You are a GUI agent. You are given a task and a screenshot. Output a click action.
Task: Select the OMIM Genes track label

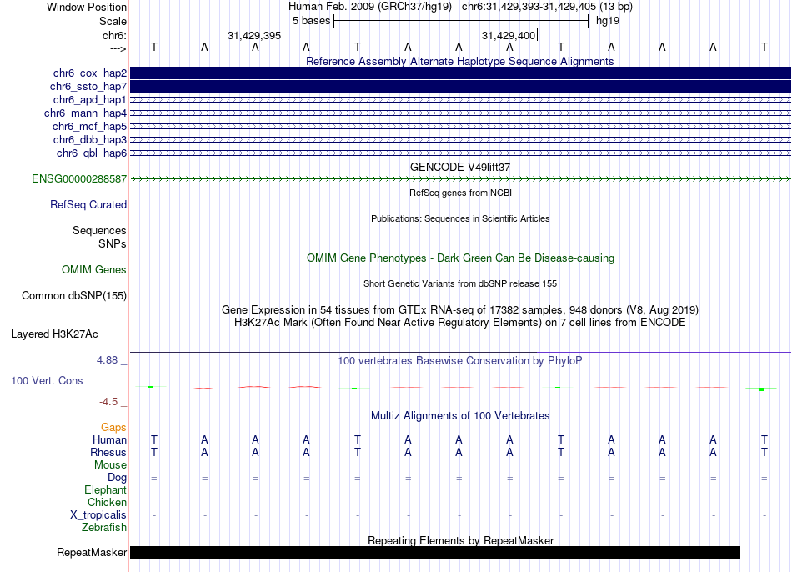tap(94, 270)
